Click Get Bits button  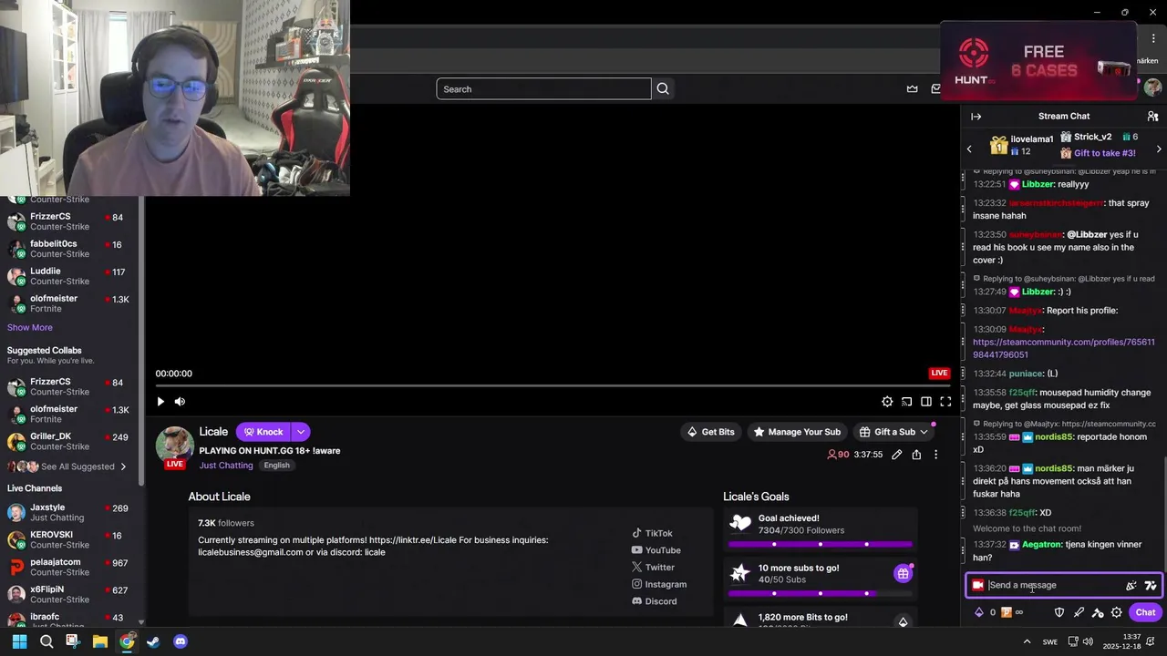pos(710,432)
